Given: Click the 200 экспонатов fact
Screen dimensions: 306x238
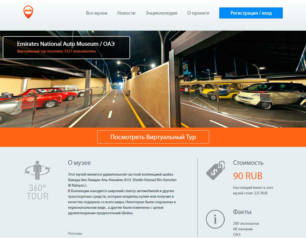Looking at the screenshot, I should click(246, 223).
